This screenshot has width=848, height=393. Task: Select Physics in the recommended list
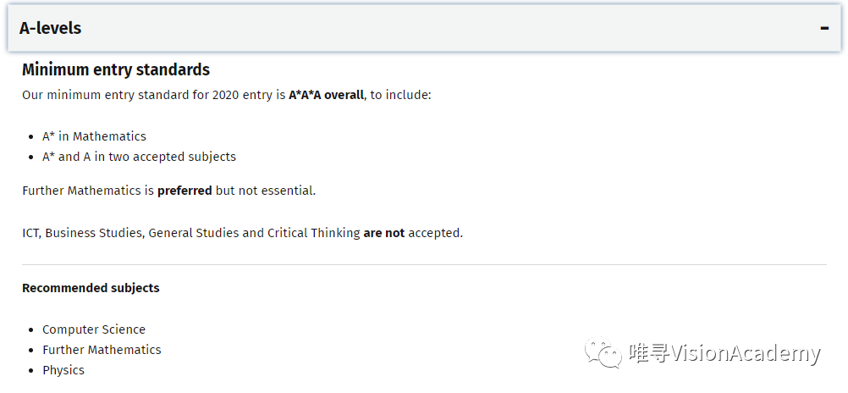(x=63, y=370)
